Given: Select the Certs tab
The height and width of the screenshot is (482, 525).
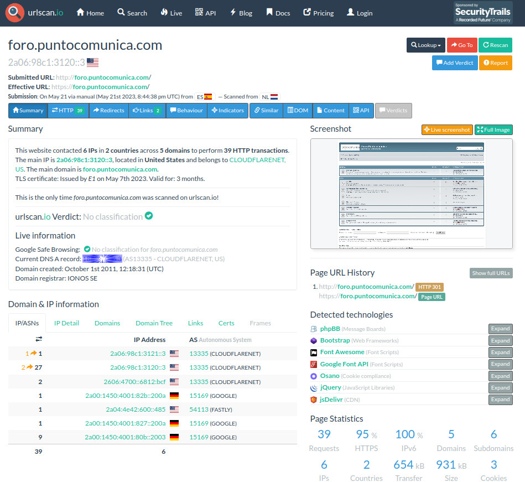Looking at the screenshot, I should [226, 323].
